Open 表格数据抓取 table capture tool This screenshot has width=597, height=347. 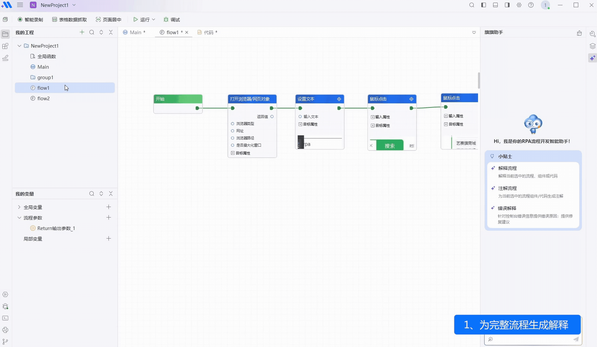coord(69,20)
